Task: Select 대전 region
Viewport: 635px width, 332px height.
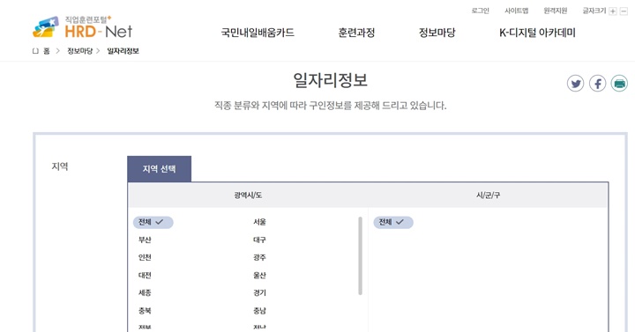Action: tap(145, 275)
